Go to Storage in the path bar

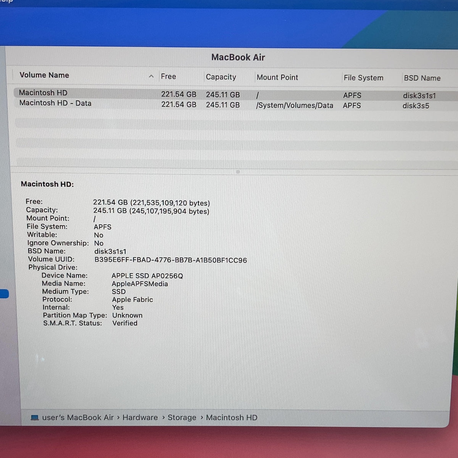coord(182,418)
